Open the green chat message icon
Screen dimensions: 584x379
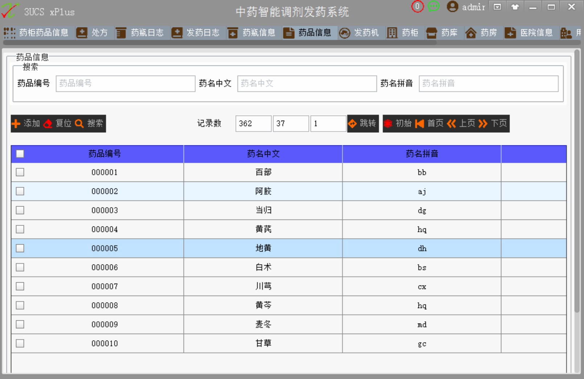point(433,7)
